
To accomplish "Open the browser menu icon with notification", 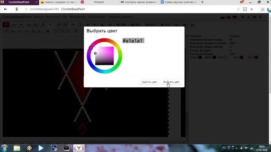I will (x=242, y=2).
